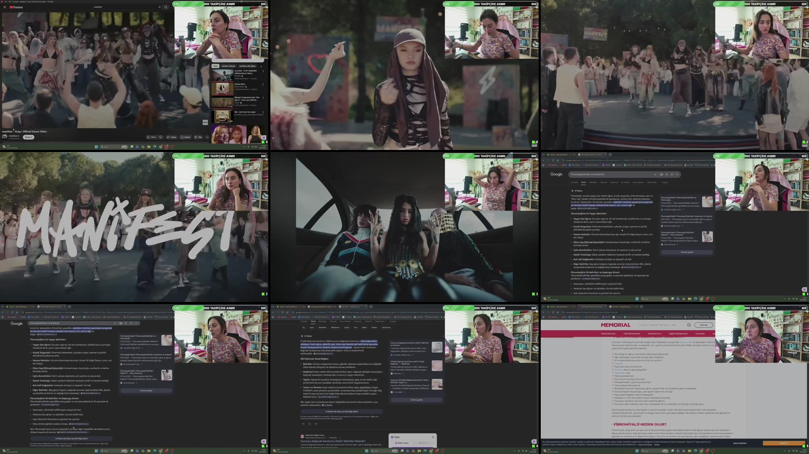Follow the Çarpıntı link in the MEMORIAL symptom list

pos(618,363)
